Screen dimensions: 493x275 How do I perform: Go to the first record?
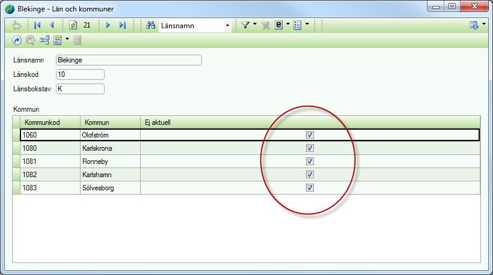pyautogui.click(x=37, y=25)
